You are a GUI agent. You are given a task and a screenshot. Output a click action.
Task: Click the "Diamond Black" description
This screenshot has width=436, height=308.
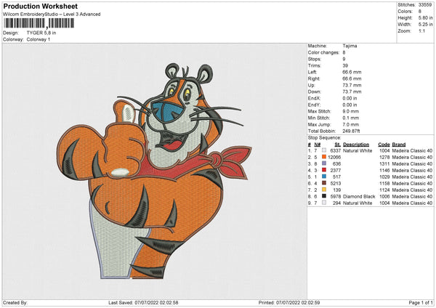click(359, 196)
